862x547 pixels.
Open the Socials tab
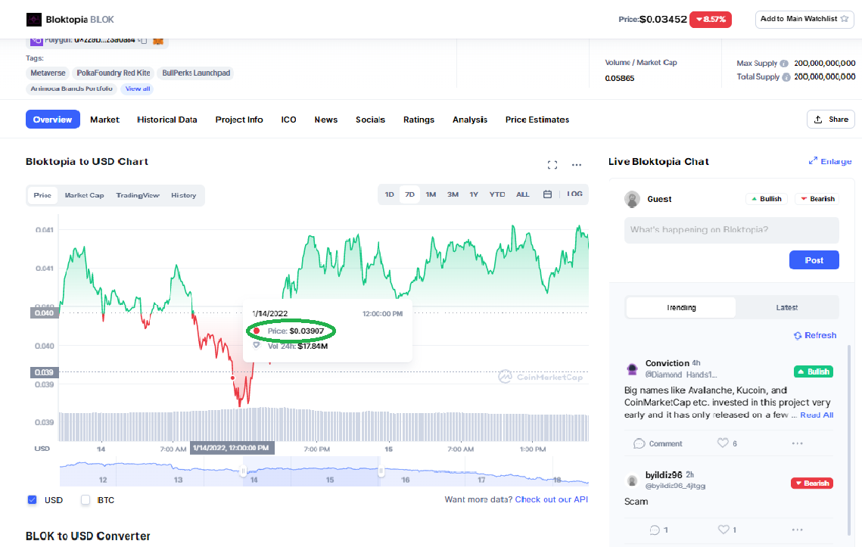pyautogui.click(x=371, y=120)
